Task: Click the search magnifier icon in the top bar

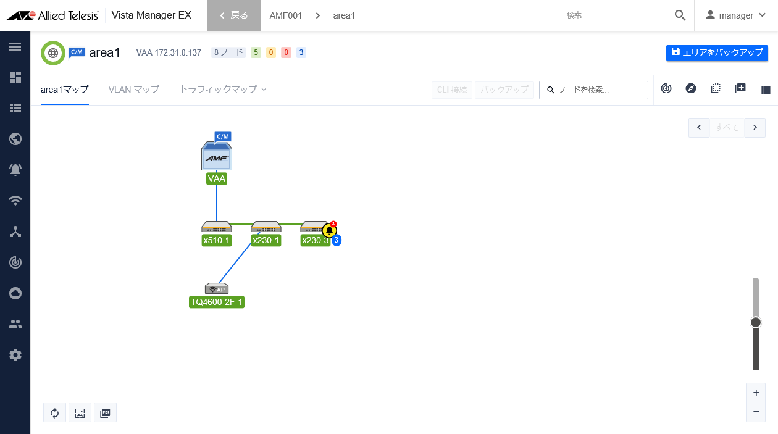Action: (x=680, y=15)
